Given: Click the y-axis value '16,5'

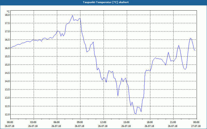Looking at the screenshot, I should click(8, 40).
